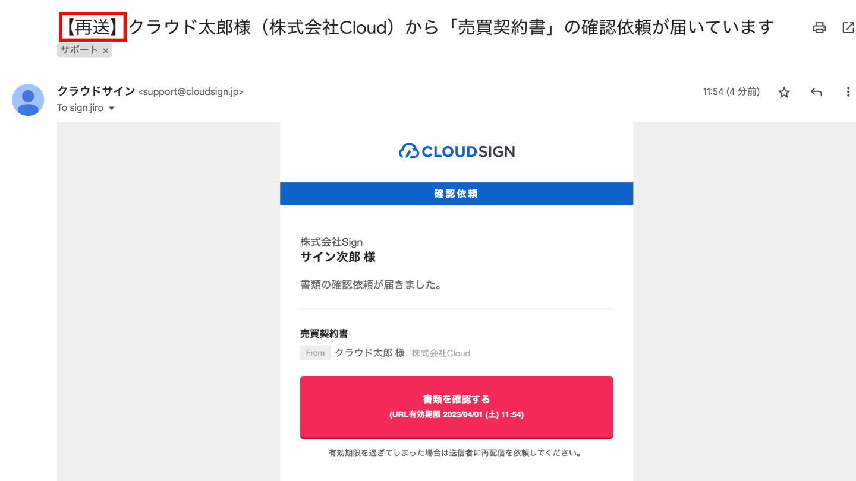Click the 【再送】 prefix in the subject
Image resolution: width=856 pixels, height=481 pixels.
pos(93,27)
